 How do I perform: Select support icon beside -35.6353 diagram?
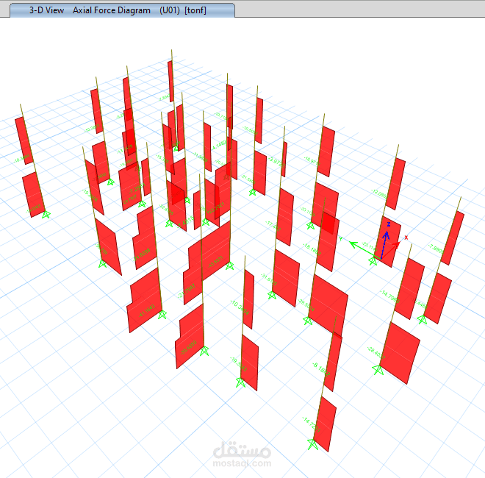[204, 351]
